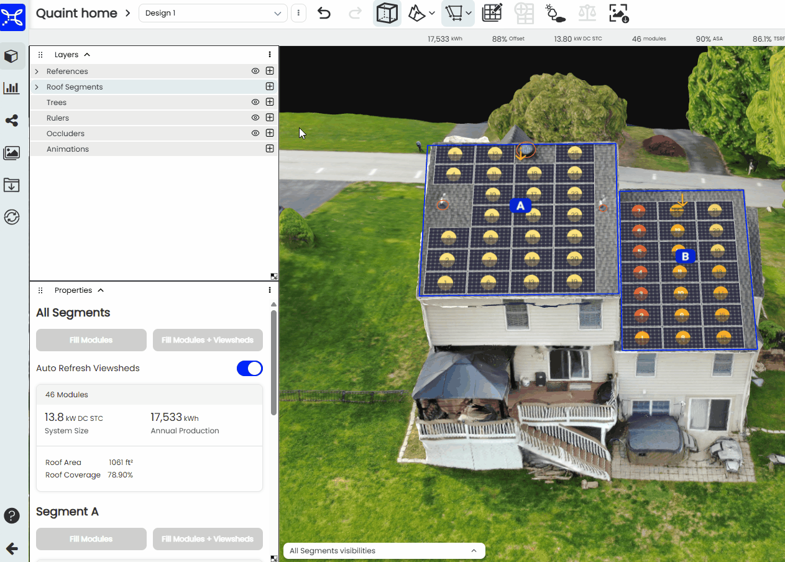Expand the Roof Segments layer tree
This screenshot has height=562, width=785.
coord(37,87)
